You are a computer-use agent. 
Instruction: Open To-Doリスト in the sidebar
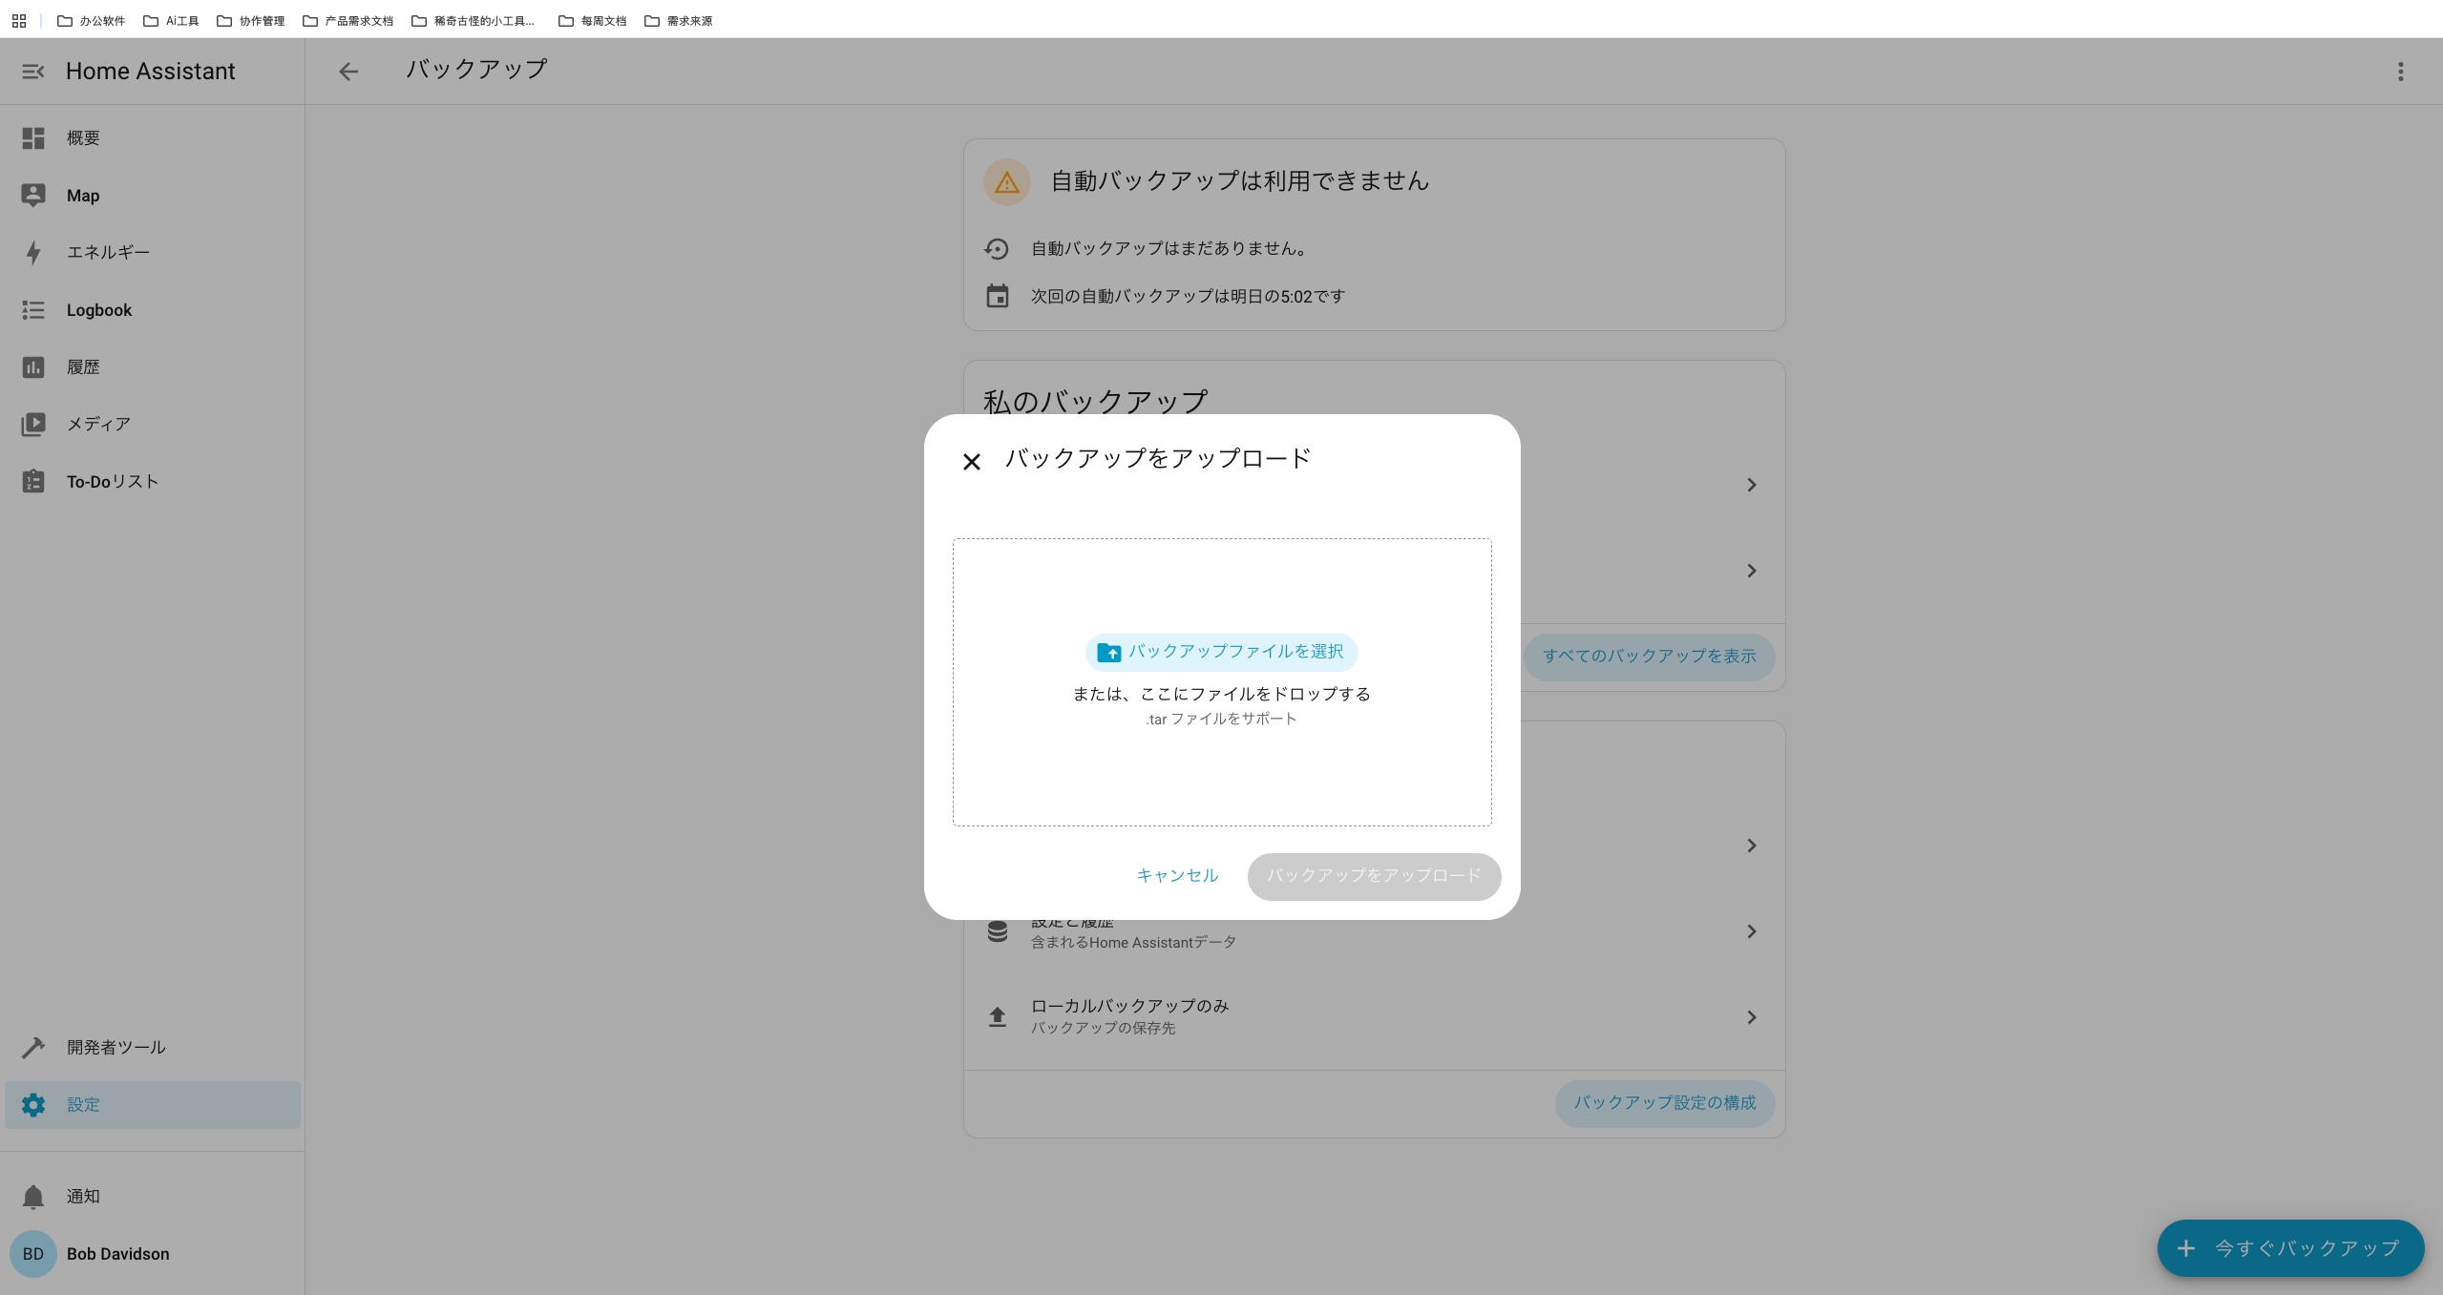click(153, 482)
